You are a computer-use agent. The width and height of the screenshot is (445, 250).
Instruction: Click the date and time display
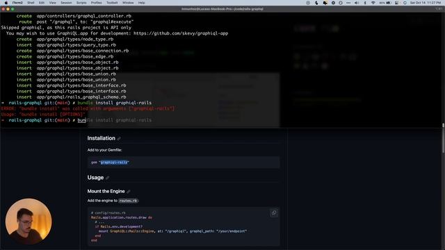(x=426, y=3)
